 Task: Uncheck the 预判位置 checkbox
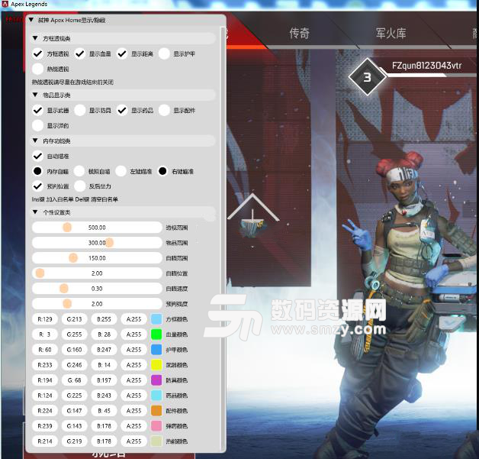[x=37, y=186]
